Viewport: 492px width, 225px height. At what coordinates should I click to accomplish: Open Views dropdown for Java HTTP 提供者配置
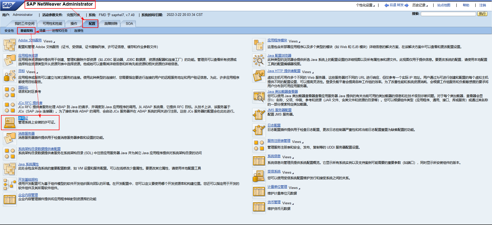(308, 72)
